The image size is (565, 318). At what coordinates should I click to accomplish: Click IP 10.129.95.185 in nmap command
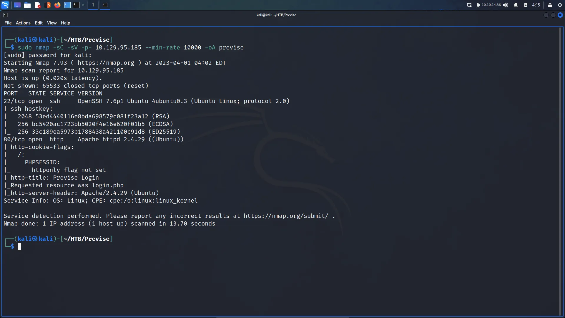(x=118, y=47)
